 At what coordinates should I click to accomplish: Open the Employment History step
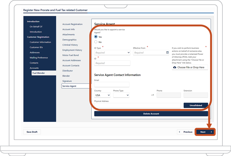pyautogui.click(x=72, y=50)
